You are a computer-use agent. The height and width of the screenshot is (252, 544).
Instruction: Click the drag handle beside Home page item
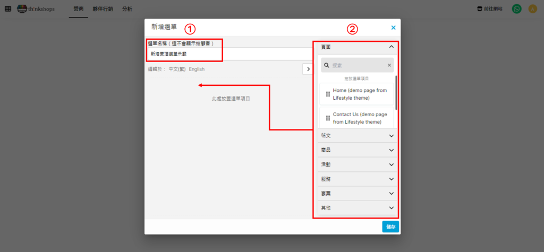pyautogui.click(x=328, y=94)
